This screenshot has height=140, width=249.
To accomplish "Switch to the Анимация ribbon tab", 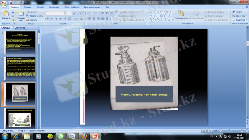I will [54, 7].
